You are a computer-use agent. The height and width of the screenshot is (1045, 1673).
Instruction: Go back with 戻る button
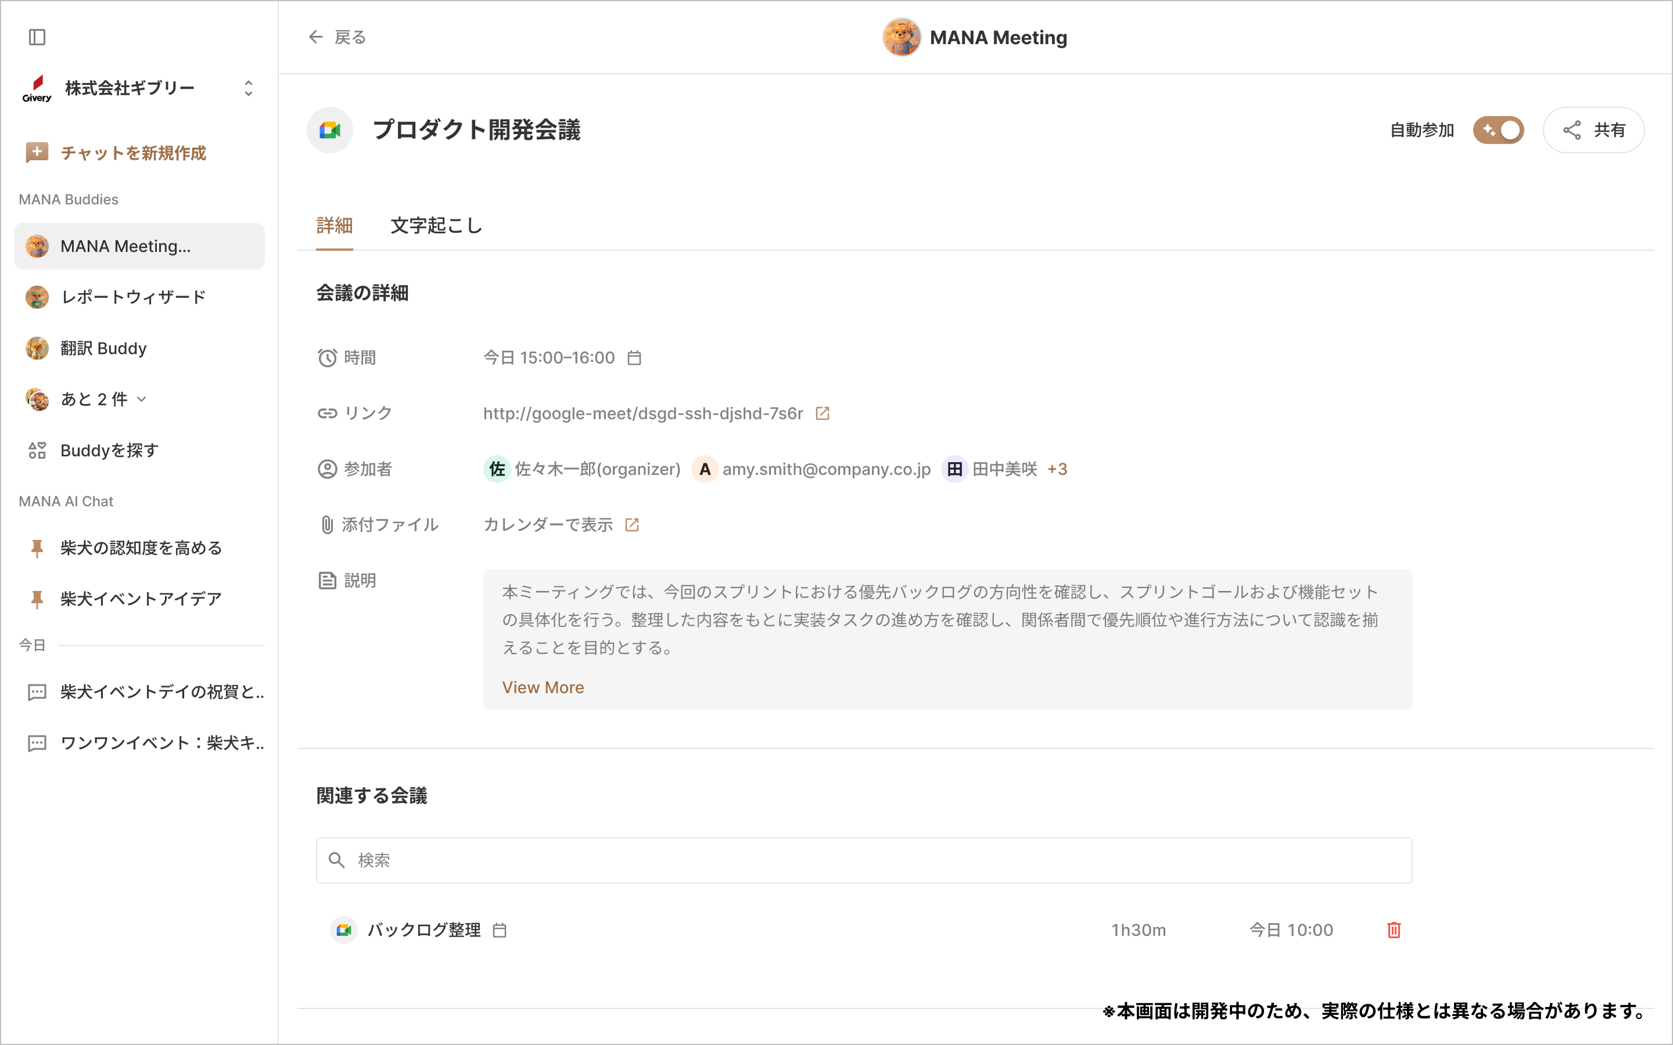click(337, 37)
